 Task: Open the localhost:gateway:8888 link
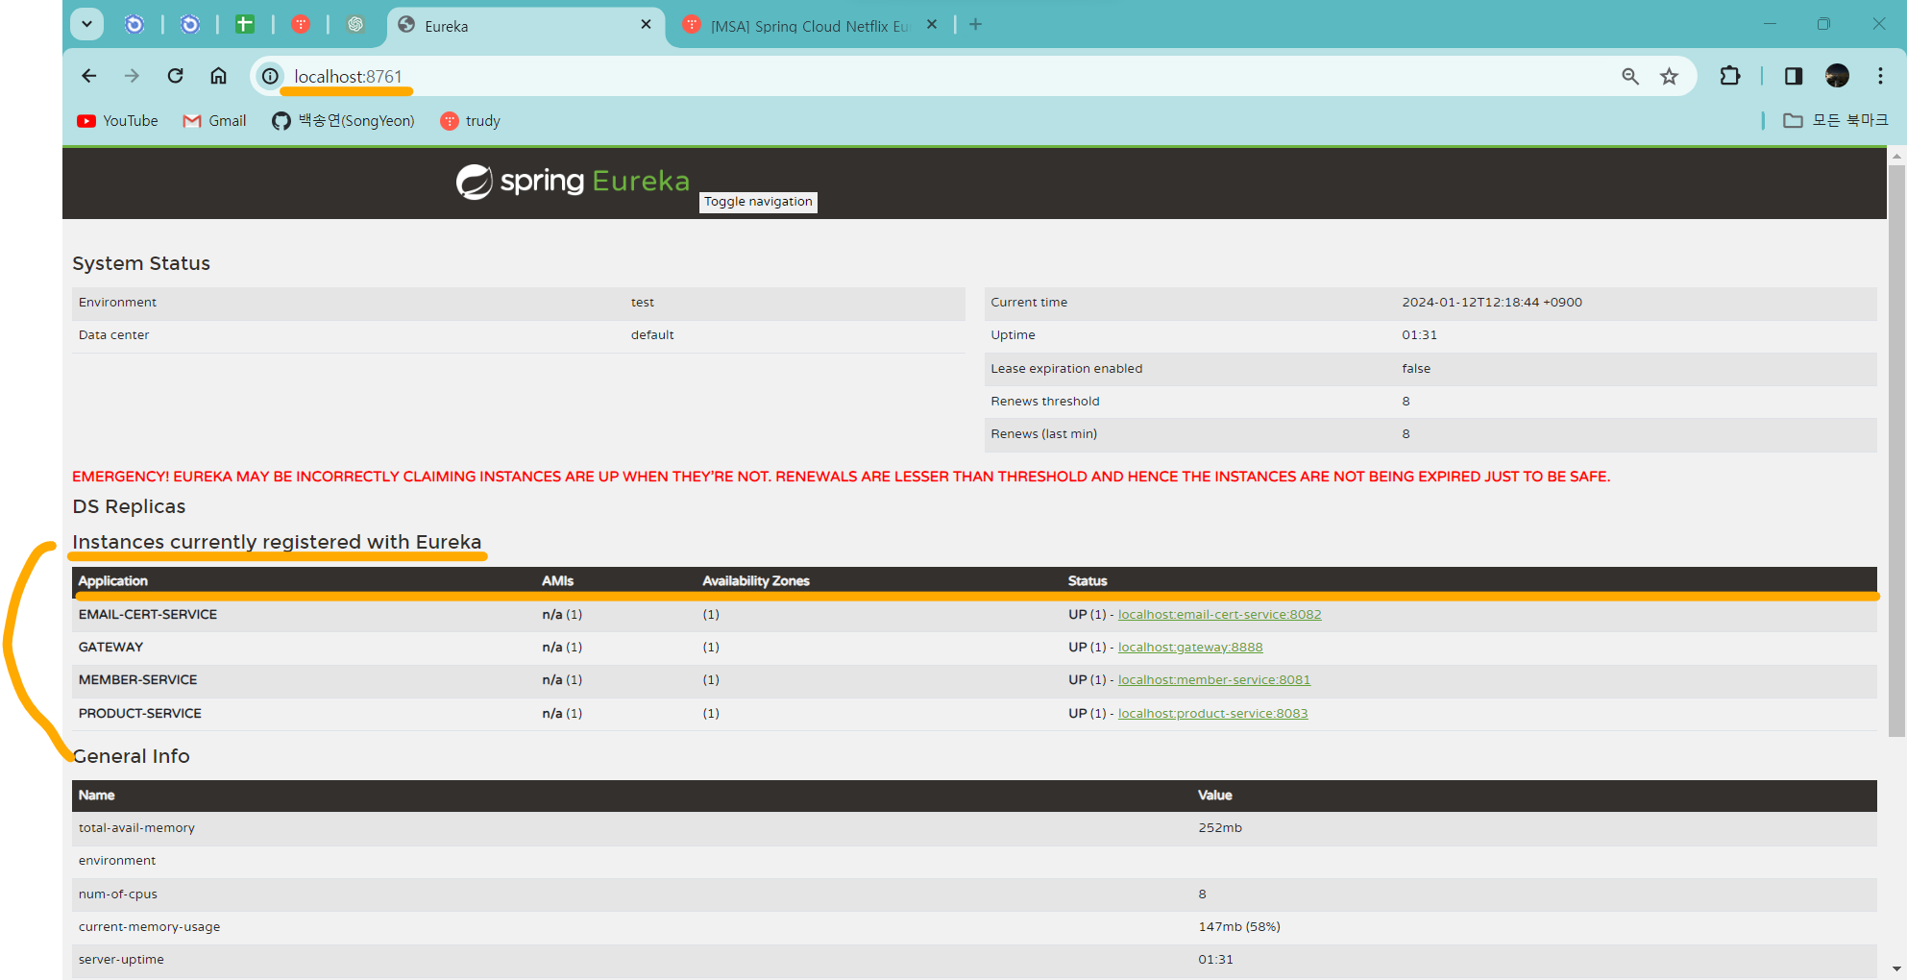tap(1190, 648)
